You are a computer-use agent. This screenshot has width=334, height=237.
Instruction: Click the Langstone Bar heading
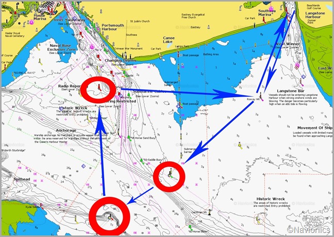click(x=291, y=90)
